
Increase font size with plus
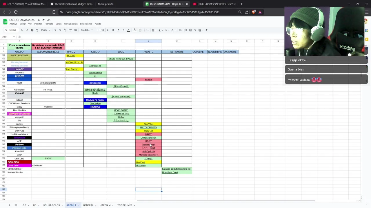tap(107, 30)
